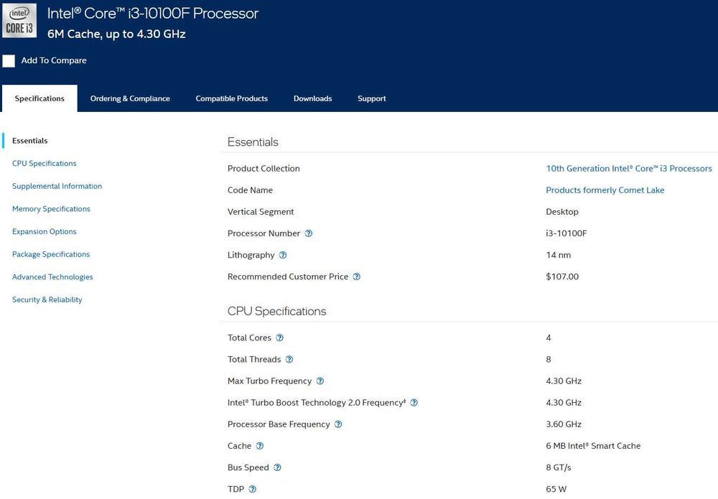This screenshot has height=499, width=718.
Task: Open help icon next to TDP
Action: [x=252, y=489]
